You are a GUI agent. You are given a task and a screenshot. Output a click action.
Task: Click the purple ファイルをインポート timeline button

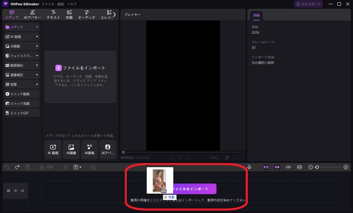click(x=195, y=189)
